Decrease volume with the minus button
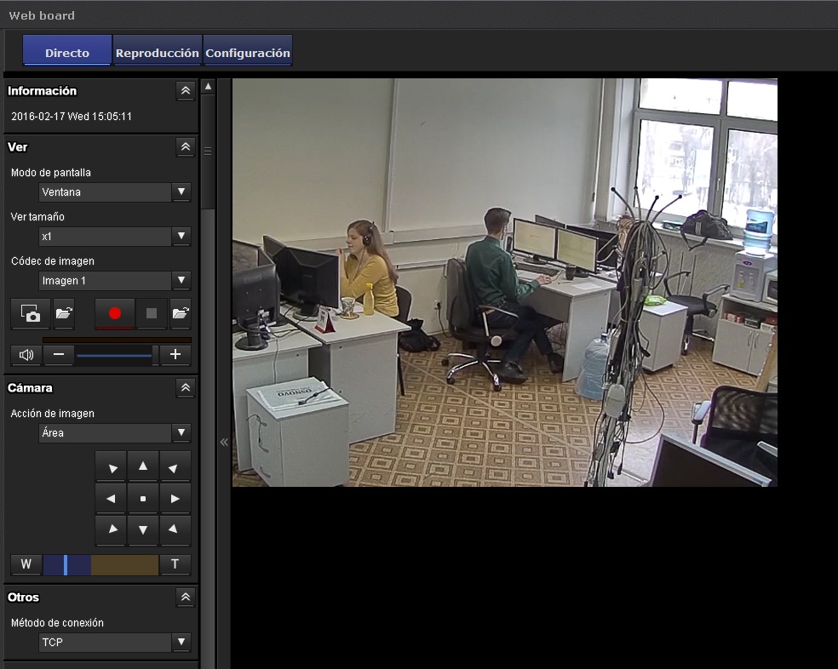Screen dimensions: 838x669 pos(58,355)
